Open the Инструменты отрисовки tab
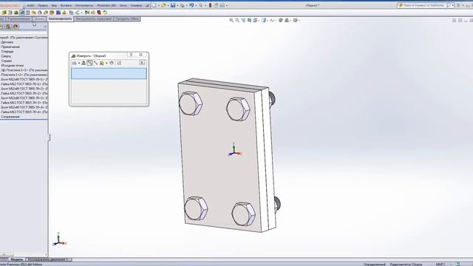The width and height of the screenshot is (473, 266). (x=94, y=18)
